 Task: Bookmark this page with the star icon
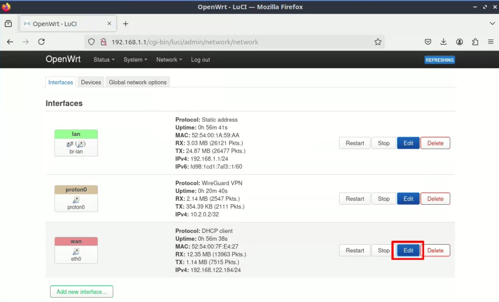point(378,42)
